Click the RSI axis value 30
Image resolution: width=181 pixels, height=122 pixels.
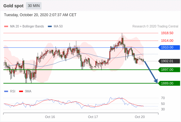click(163, 109)
